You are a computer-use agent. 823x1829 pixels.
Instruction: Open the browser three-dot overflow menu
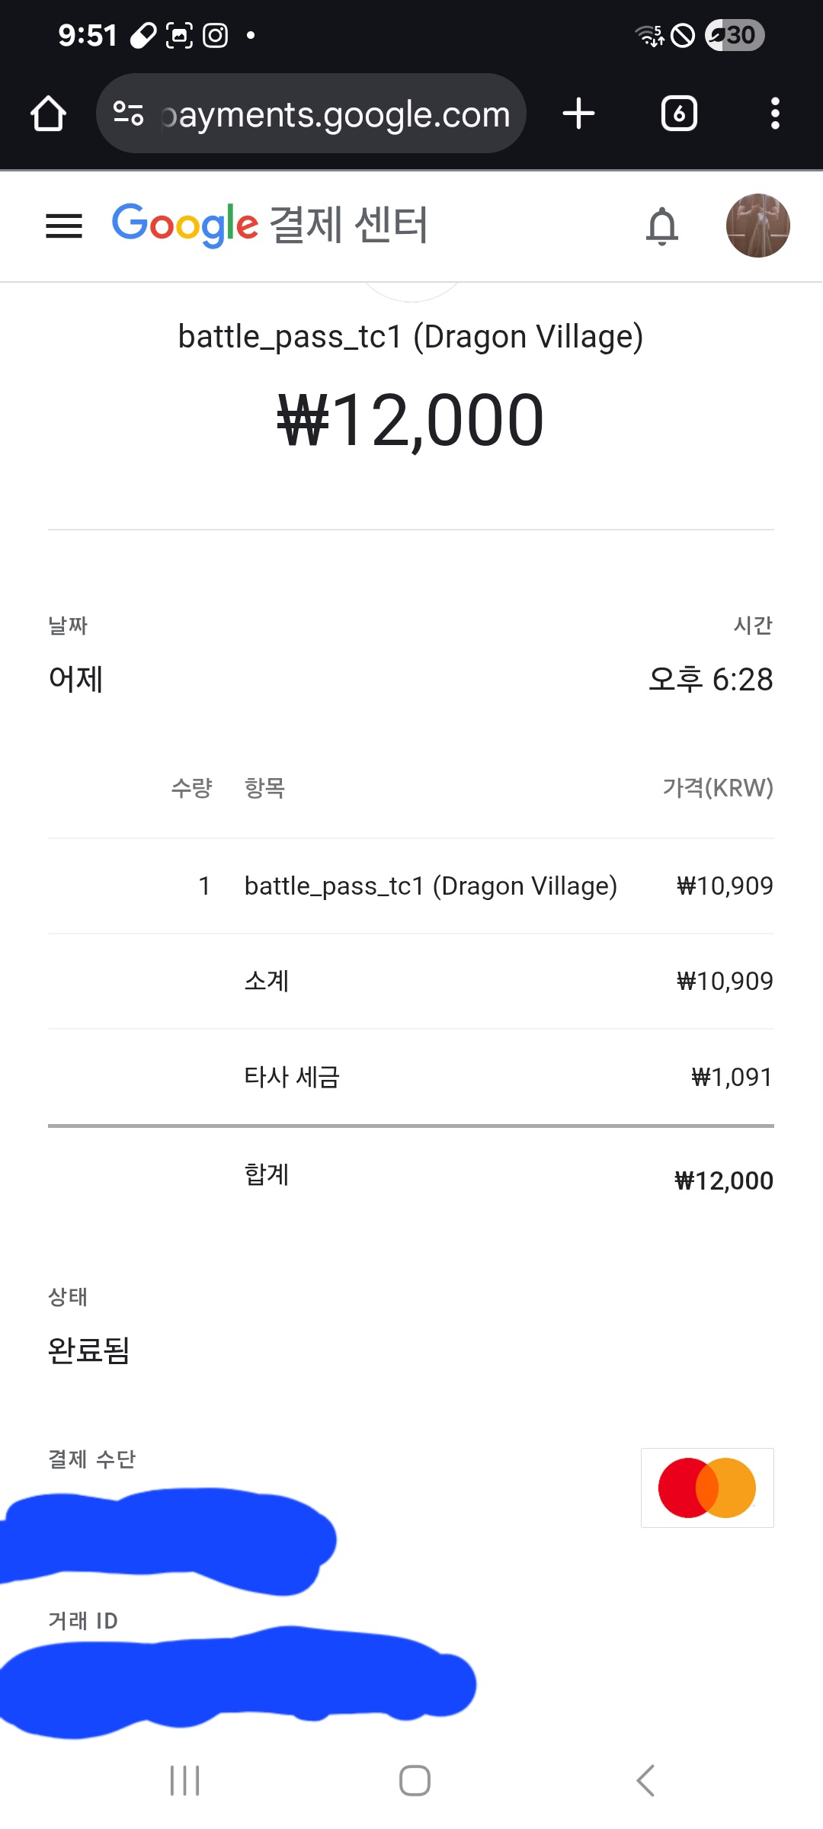click(775, 114)
